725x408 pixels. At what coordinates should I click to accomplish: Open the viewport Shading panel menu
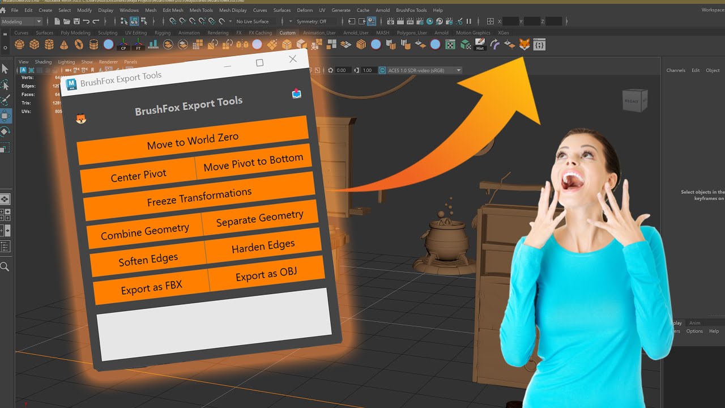point(43,62)
